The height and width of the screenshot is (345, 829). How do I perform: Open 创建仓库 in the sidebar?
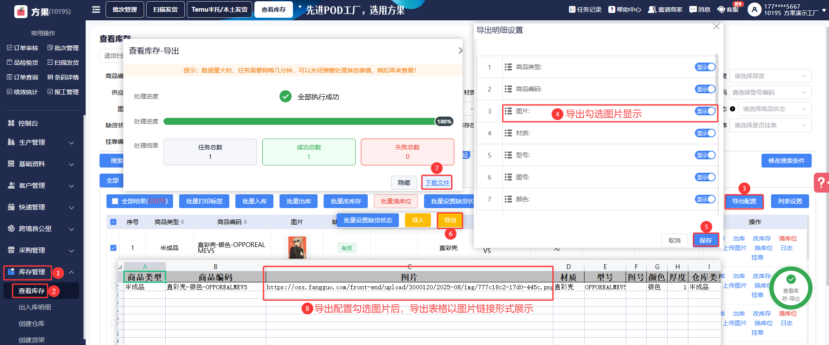32,324
